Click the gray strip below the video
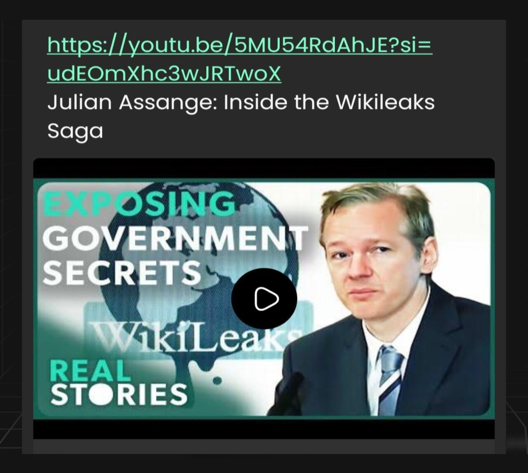 (264, 447)
